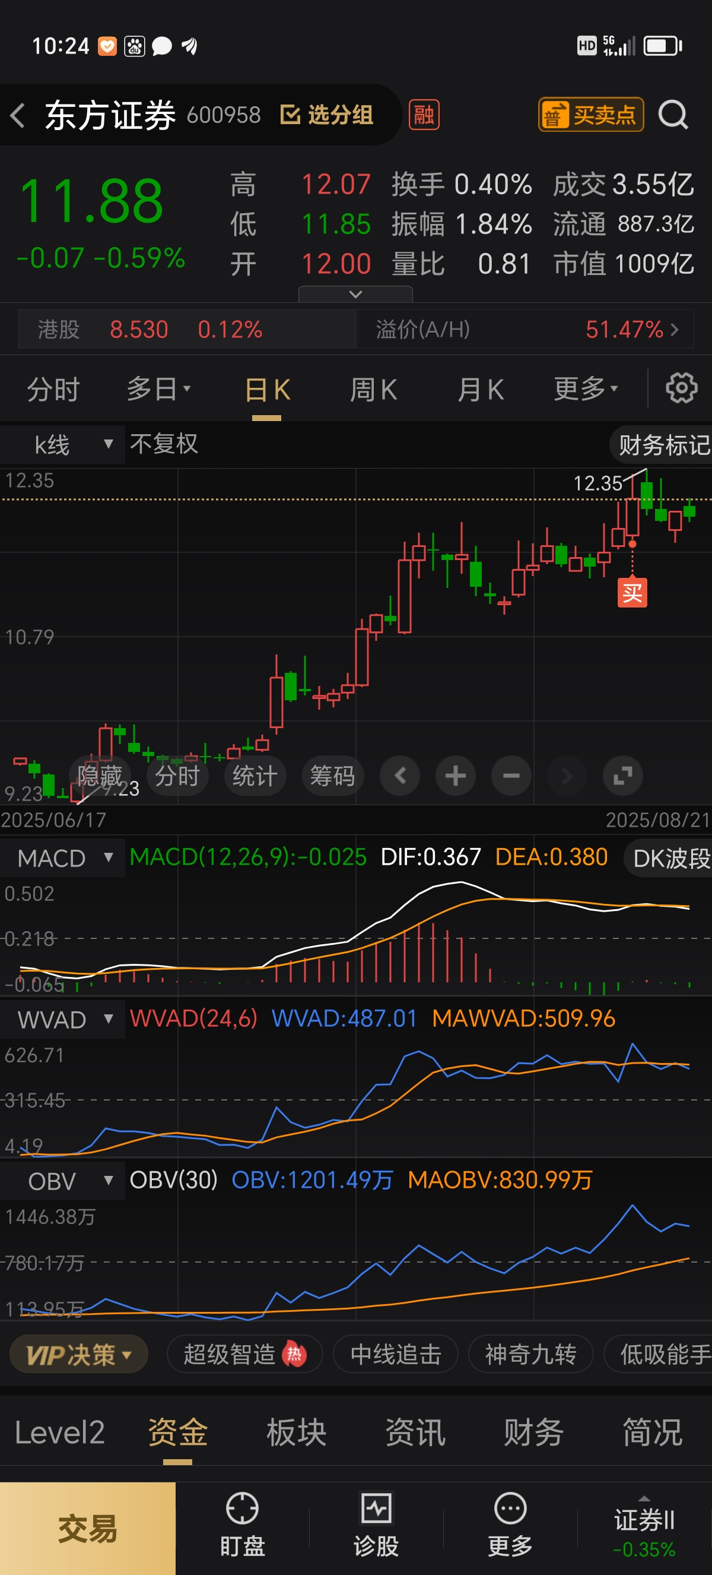The width and height of the screenshot is (712, 1575).
Task: Expand quote details with the down chevron
Action: click(x=355, y=294)
